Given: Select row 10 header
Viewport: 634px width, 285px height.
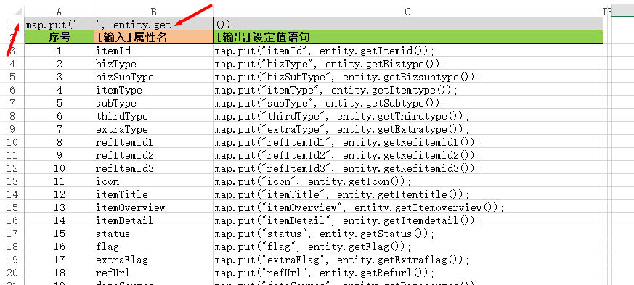Looking at the screenshot, I should point(12,142).
